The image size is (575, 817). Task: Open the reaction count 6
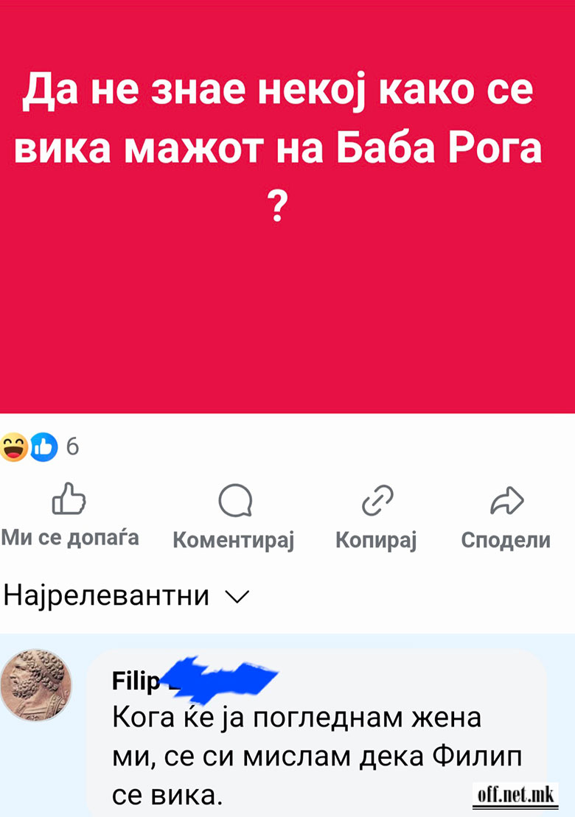click(x=72, y=447)
